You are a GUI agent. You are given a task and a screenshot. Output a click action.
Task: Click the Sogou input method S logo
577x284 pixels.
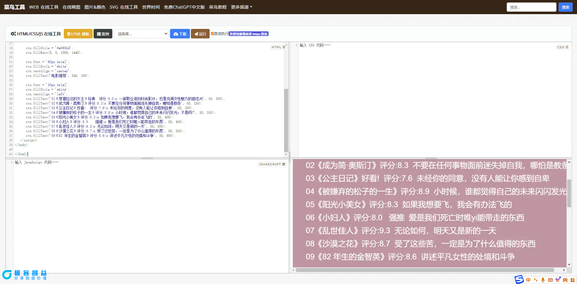(519, 279)
